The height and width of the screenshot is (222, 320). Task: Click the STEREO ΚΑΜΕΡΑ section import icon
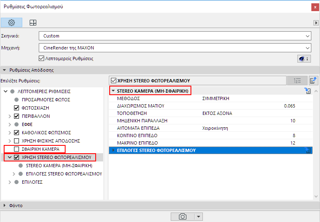[x=308, y=91]
